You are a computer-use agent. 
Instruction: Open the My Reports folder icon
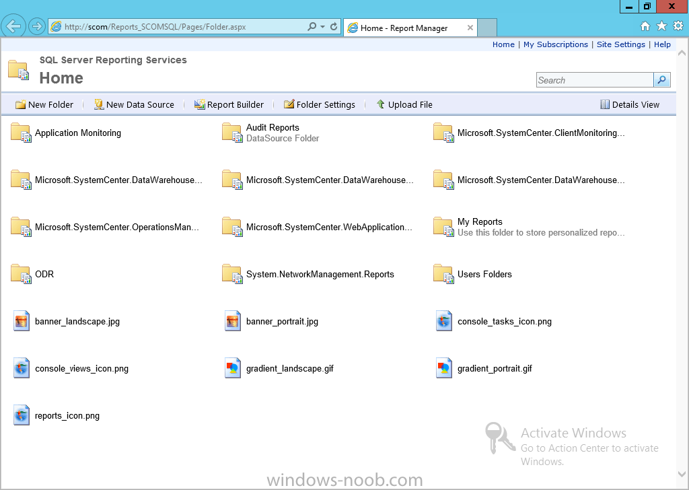443,228
